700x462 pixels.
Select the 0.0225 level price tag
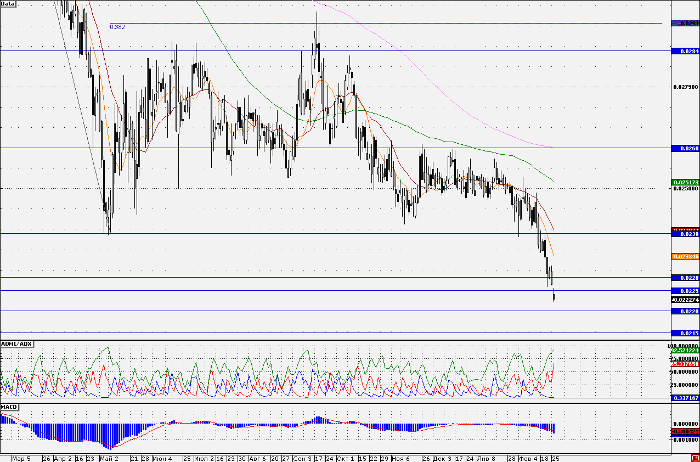pyautogui.click(x=685, y=291)
